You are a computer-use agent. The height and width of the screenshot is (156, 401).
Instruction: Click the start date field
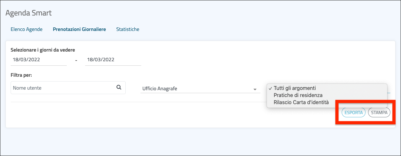38,60
